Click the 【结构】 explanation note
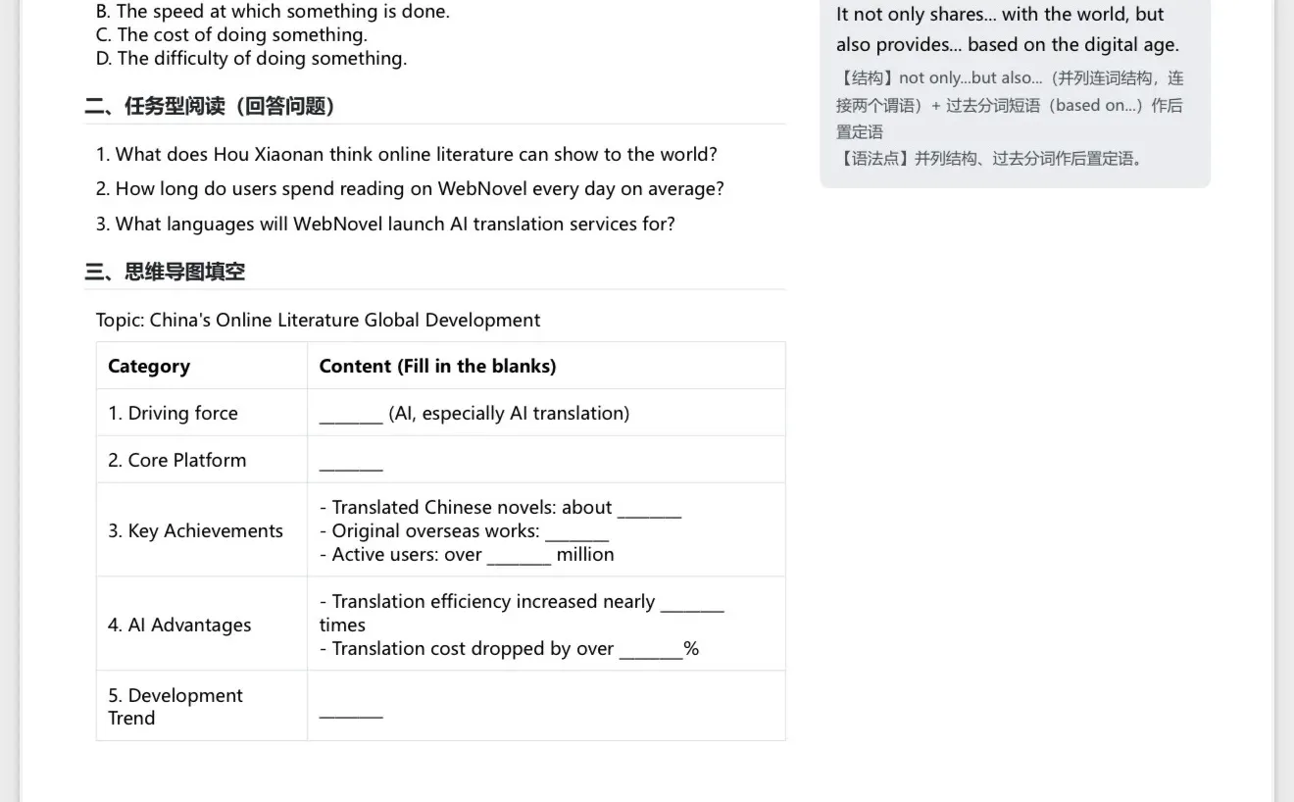Screen dimensions: 1294x802 tap(1010, 105)
